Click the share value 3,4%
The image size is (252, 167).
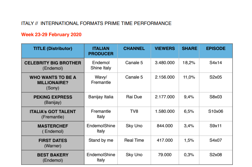(189, 126)
